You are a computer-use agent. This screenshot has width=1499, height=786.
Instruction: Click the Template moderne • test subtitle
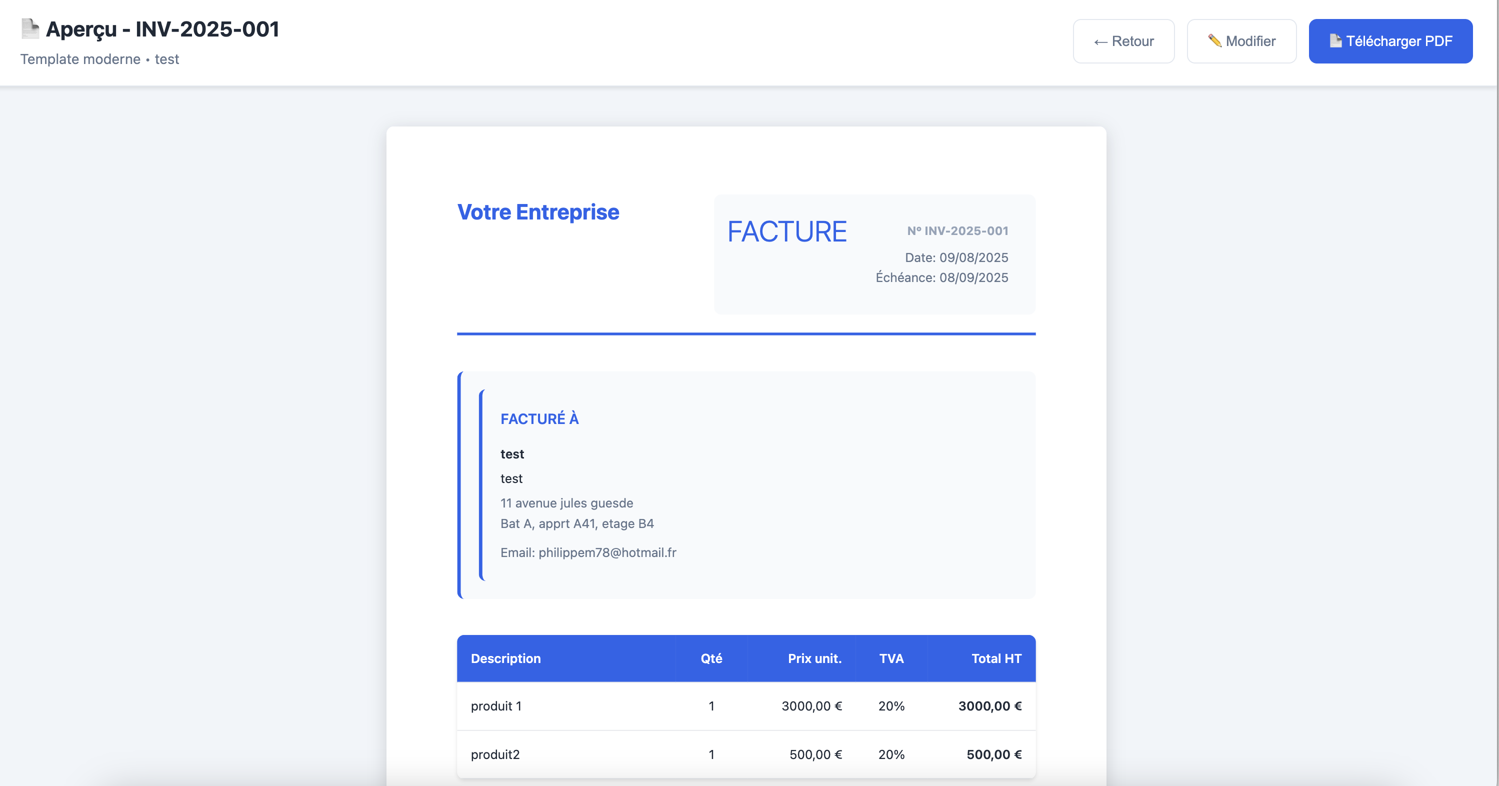coord(99,59)
